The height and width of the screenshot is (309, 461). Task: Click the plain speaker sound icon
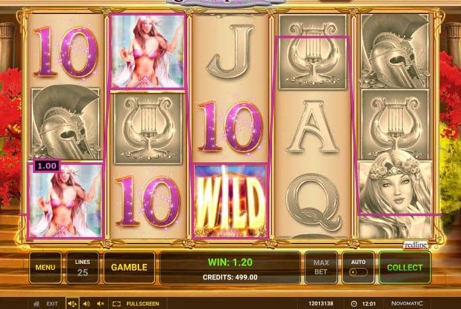point(86,304)
